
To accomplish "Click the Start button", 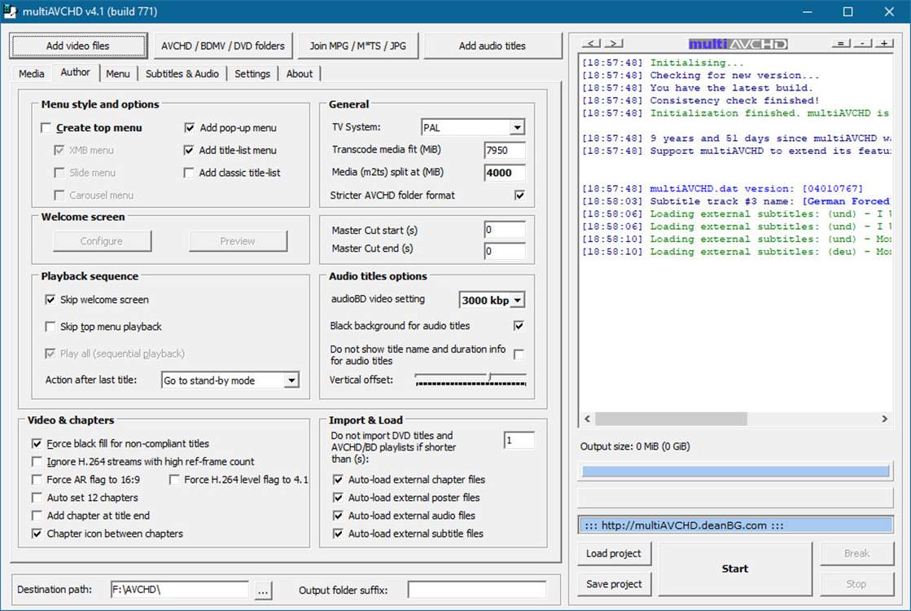I will pos(735,569).
